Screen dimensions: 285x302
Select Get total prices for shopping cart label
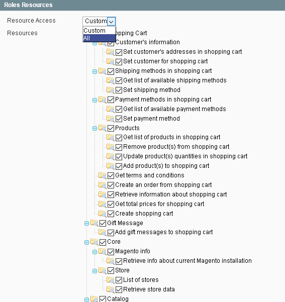click(159, 204)
